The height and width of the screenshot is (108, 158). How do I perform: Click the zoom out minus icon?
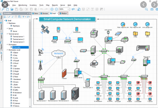pyautogui.click(x=57, y=9)
